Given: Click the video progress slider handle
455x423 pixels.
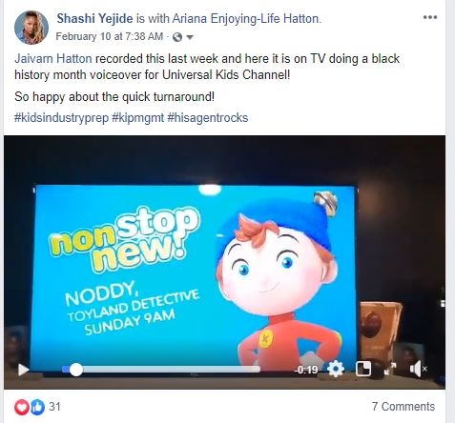Looking at the screenshot, I should click(76, 370).
